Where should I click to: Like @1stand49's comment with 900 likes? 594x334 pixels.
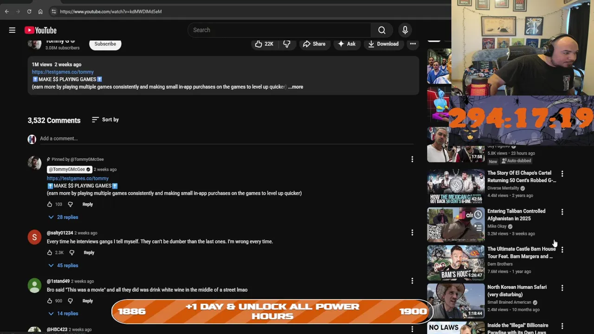(50, 301)
